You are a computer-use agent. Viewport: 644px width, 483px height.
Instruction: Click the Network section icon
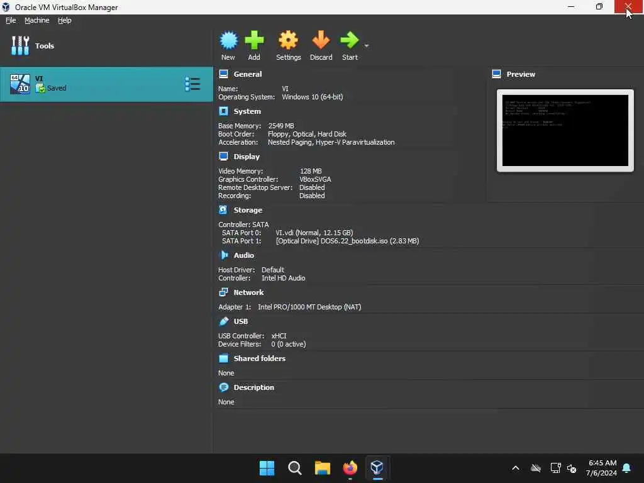tap(223, 292)
